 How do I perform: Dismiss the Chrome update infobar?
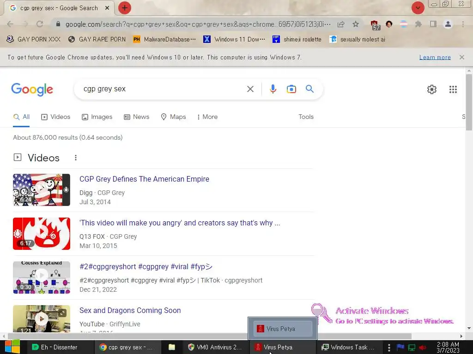coord(461,57)
